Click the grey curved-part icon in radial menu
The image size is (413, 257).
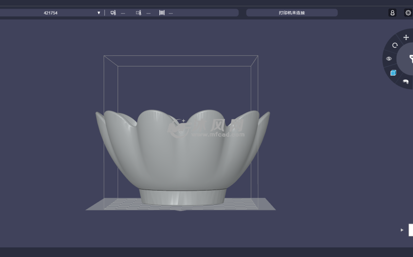click(405, 81)
